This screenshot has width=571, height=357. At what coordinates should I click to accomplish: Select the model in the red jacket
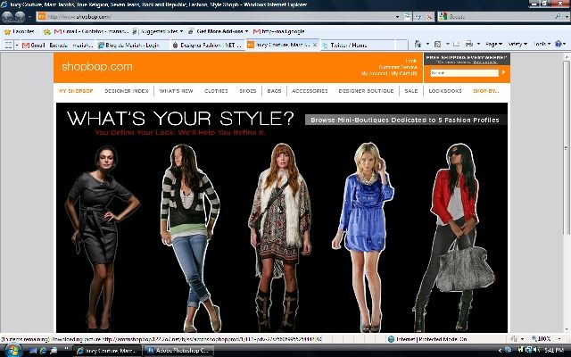tap(454, 237)
